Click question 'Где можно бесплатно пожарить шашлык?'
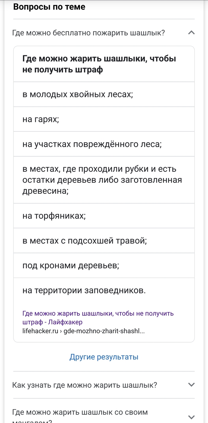 pos(89,33)
